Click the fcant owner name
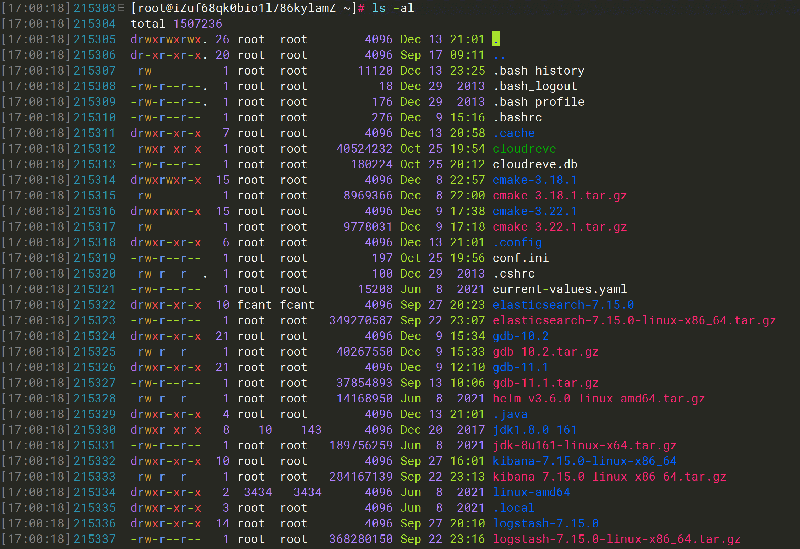Screen dimensions: 800x549 254,305
